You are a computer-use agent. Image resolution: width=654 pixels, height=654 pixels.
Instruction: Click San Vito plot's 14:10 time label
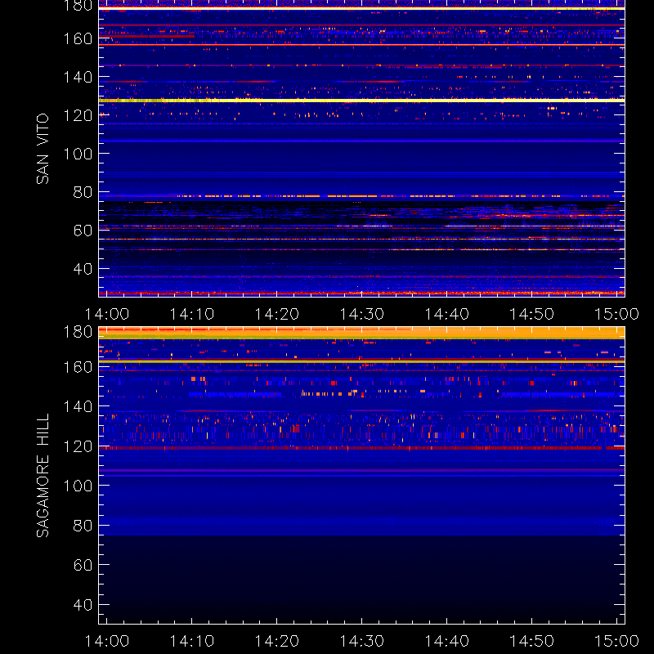coord(192,314)
